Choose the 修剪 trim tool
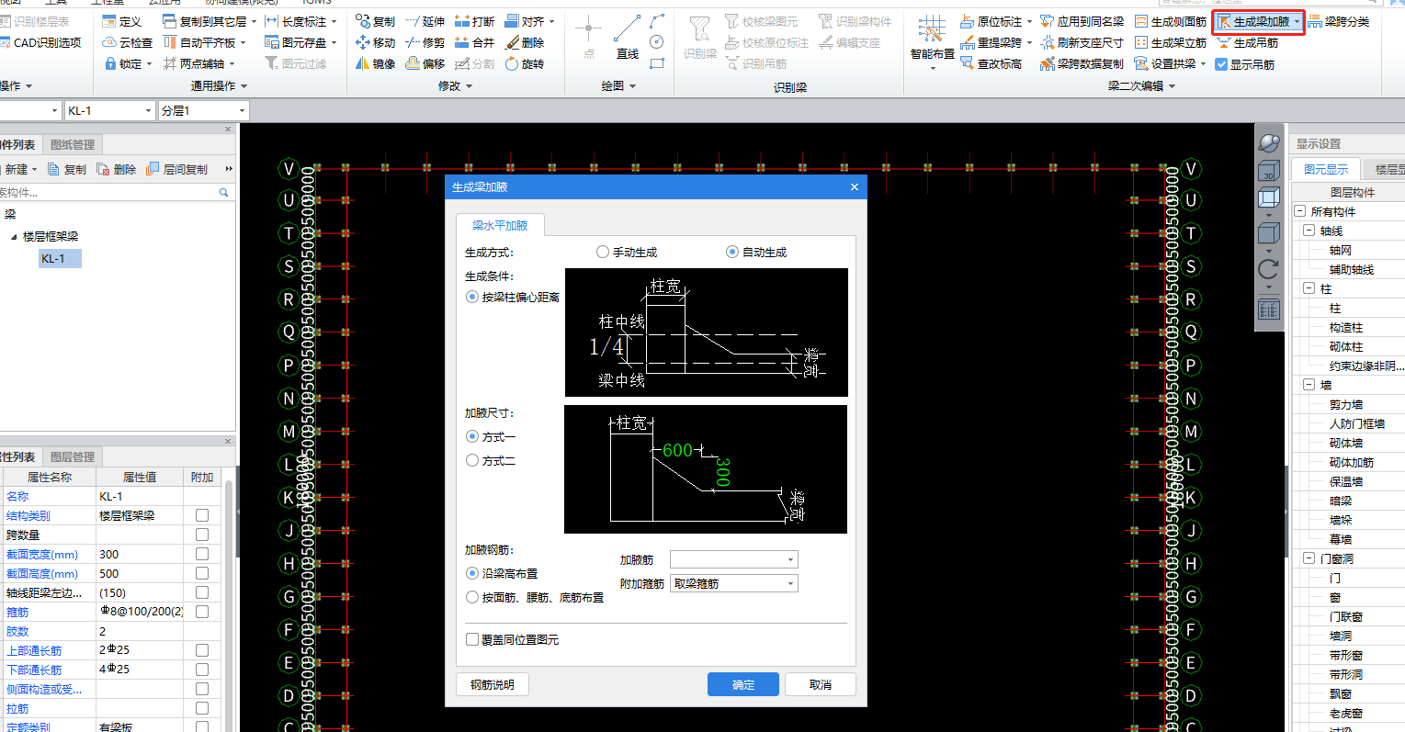The width and height of the screenshot is (1405, 732). 425,42
